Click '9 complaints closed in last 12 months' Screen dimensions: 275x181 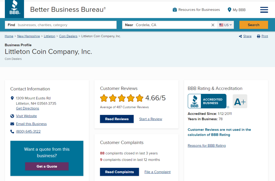tap(130, 160)
